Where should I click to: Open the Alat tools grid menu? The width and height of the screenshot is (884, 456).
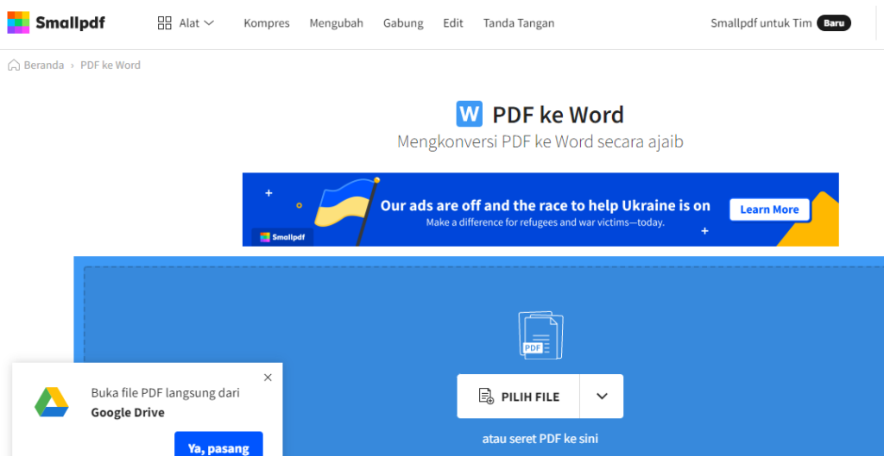(186, 23)
